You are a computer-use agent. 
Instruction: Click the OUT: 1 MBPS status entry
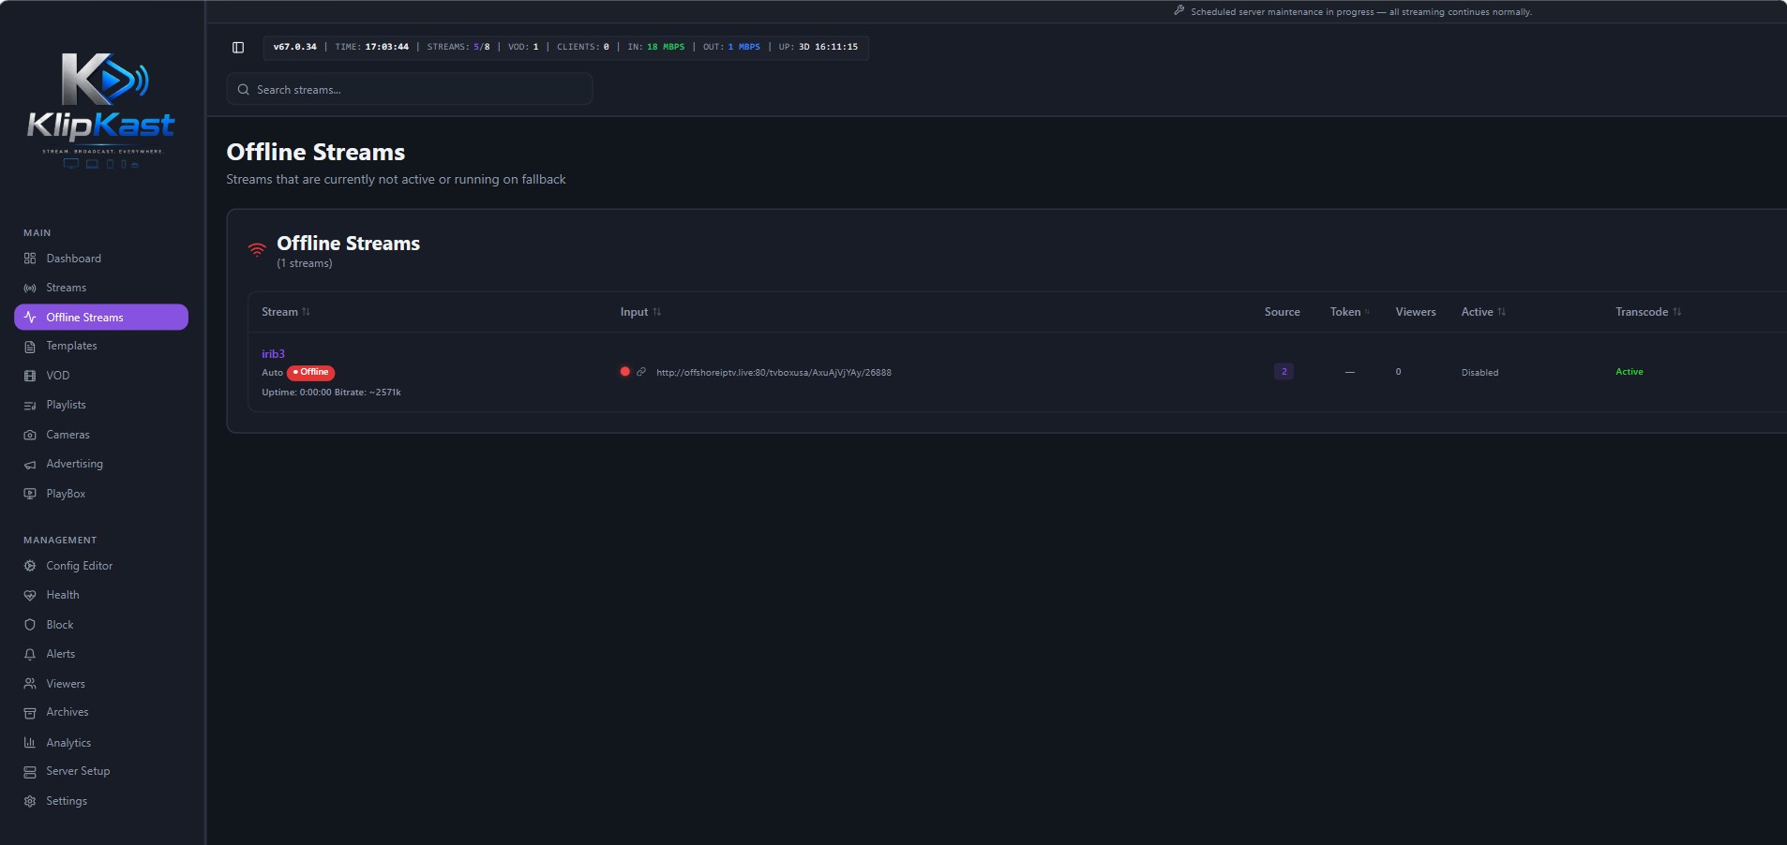coord(731,47)
